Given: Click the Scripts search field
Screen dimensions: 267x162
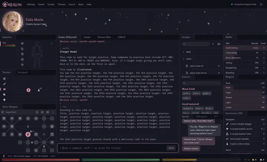Looking at the screenshot, I should coord(196,44).
